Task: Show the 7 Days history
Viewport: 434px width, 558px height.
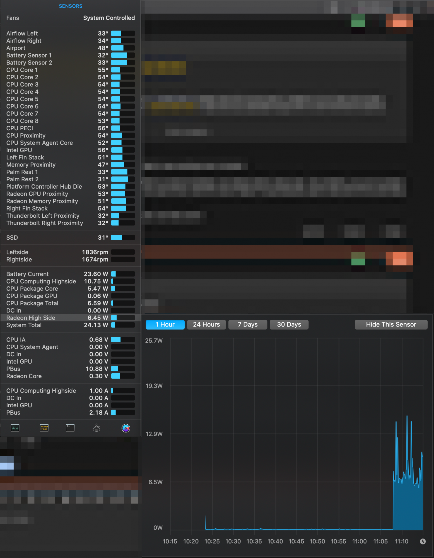Action: pyautogui.click(x=248, y=324)
